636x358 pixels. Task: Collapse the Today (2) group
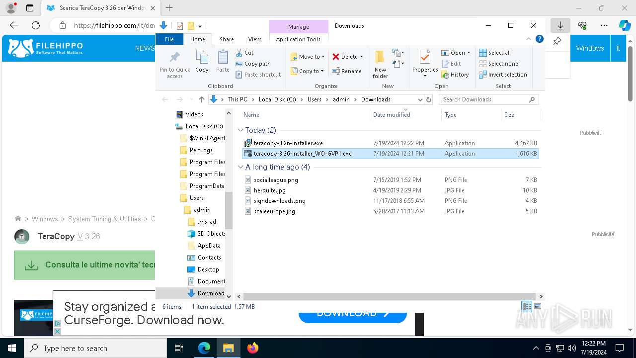pyautogui.click(x=240, y=130)
